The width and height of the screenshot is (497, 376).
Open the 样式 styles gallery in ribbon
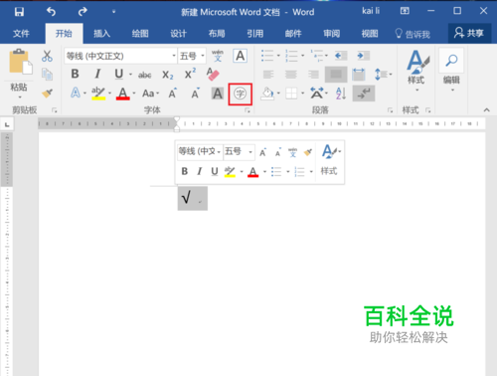pos(416,71)
